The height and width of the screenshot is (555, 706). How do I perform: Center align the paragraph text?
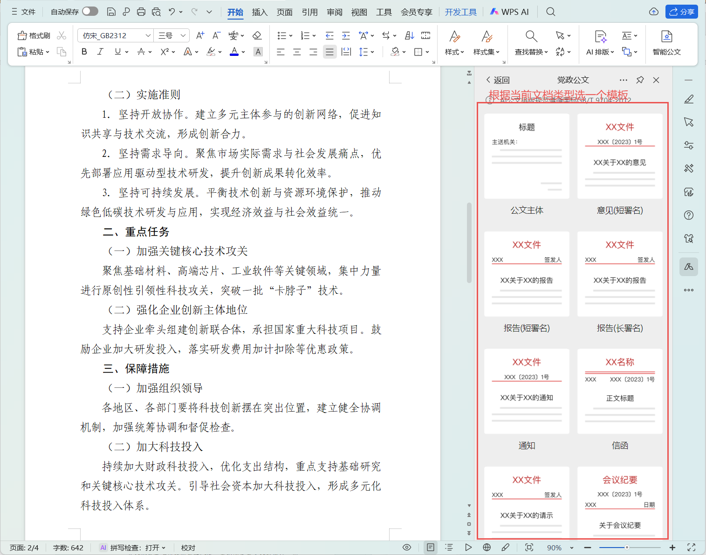(297, 52)
